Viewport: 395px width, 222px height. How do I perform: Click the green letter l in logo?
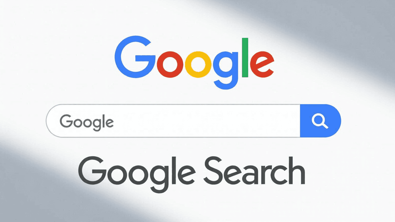tap(245, 57)
